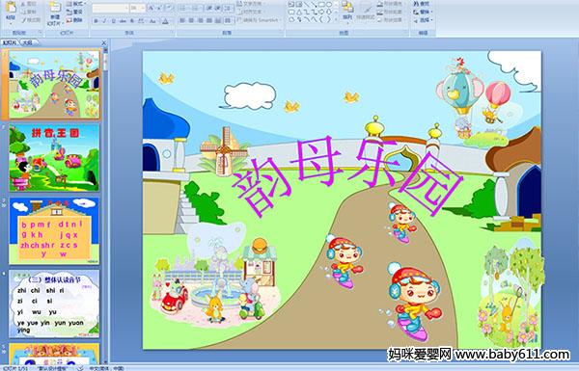Select the 拼音王国 slide thumbnail
The image size is (579, 371).
click(54, 157)
